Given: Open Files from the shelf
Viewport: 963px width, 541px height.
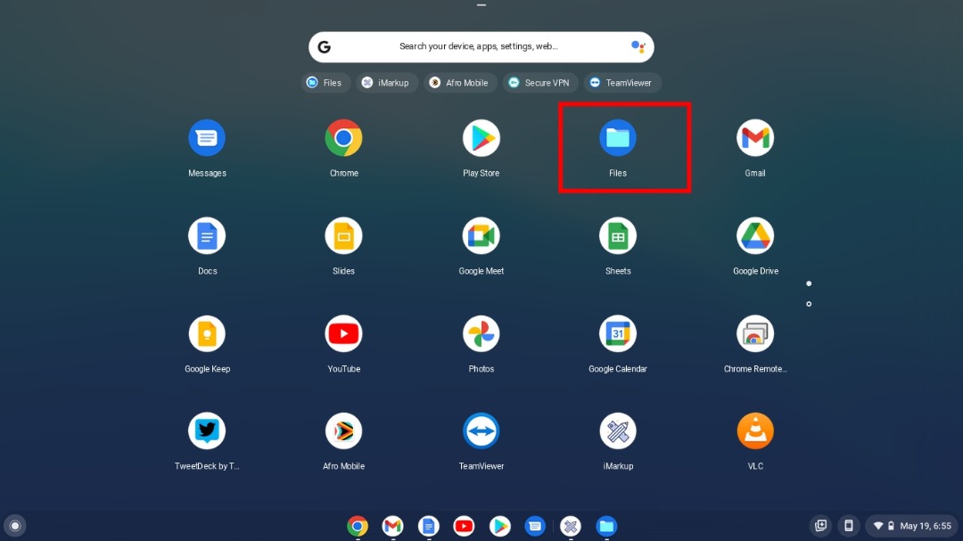Looking at the screenshot, I should point(606,526).
